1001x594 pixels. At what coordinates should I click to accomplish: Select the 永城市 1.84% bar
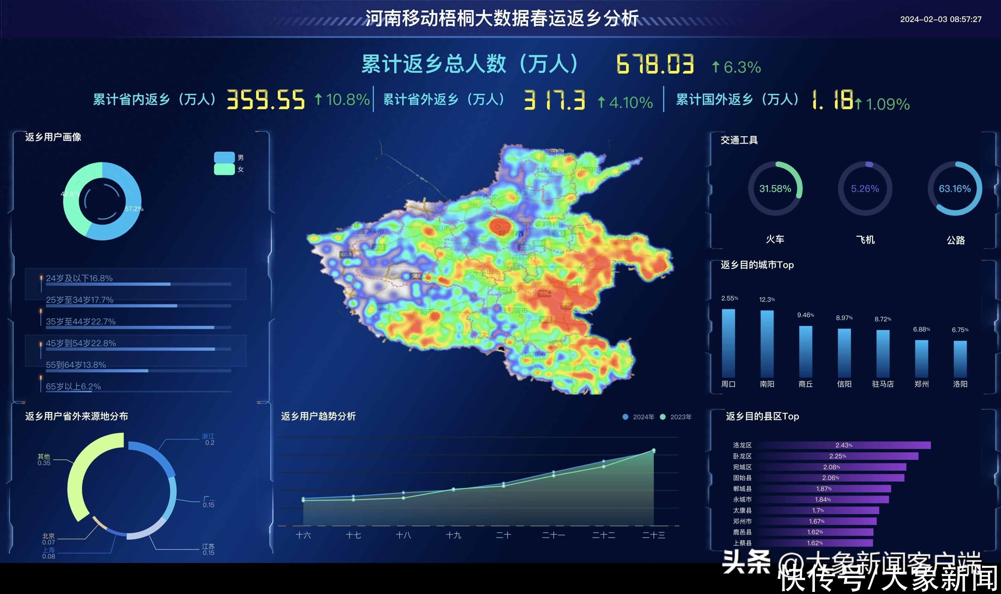(823, 500)
